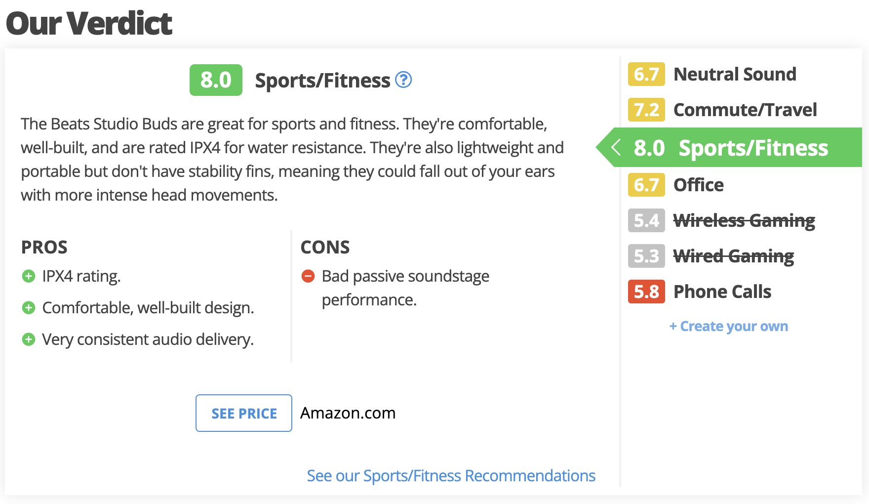Click the left chevron on the Sports/Fitness tab
Image resolution: width=869 pixels, height=504 pixels.
click(616, 147)
